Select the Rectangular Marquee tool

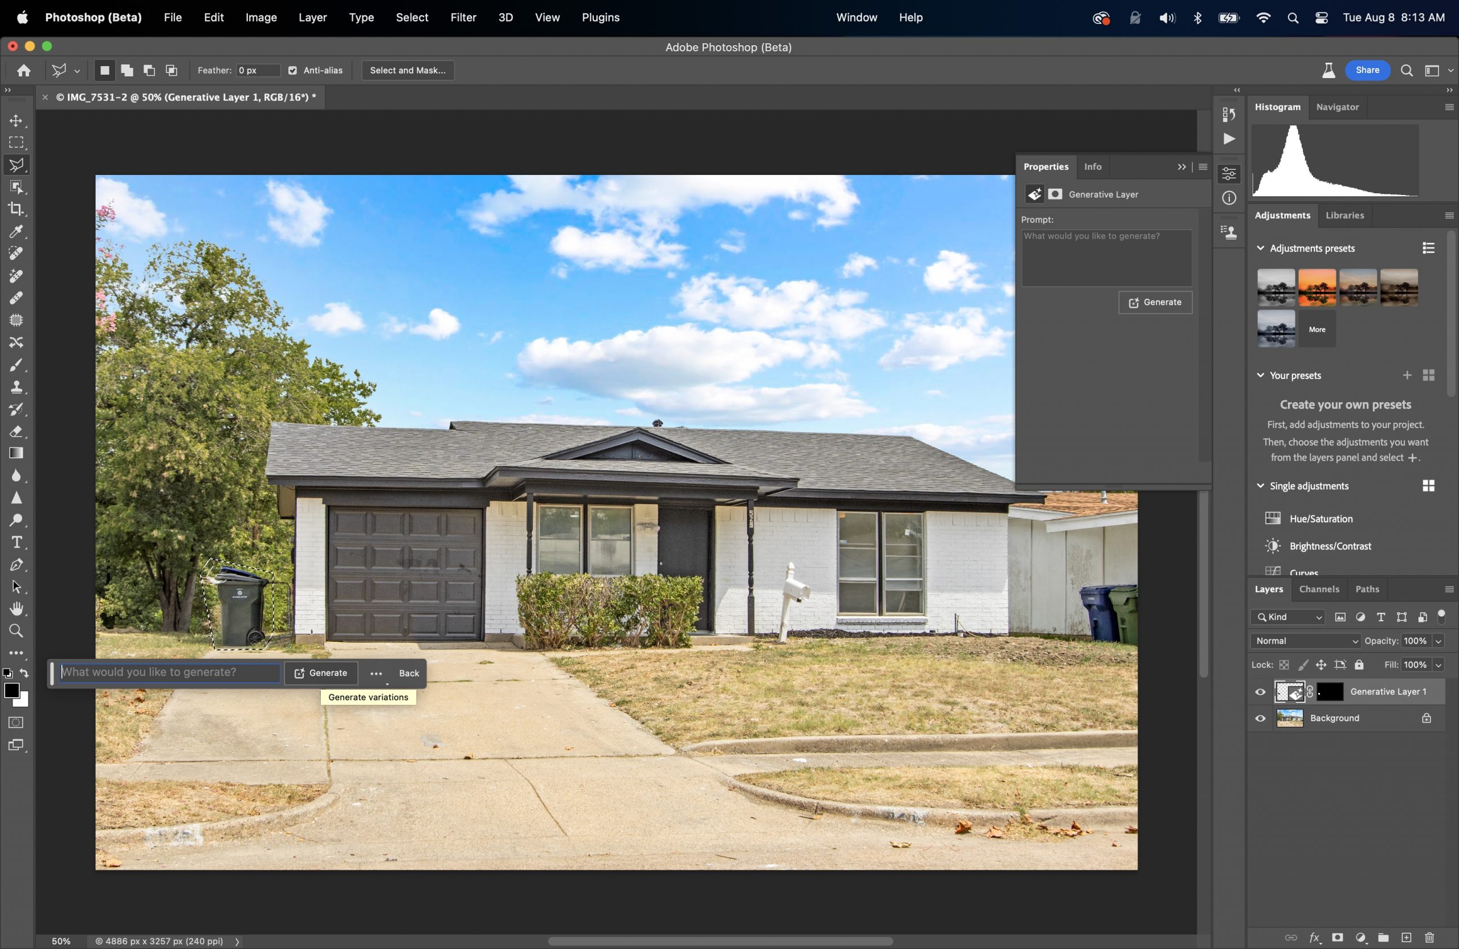(17, 143)
